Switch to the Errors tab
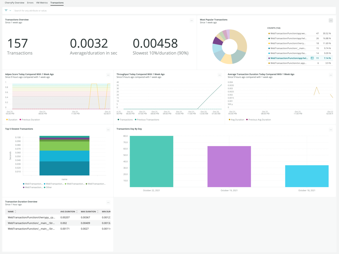Image resolution: width=339 pixels, height=254 pixels. [x=30, y=3]
